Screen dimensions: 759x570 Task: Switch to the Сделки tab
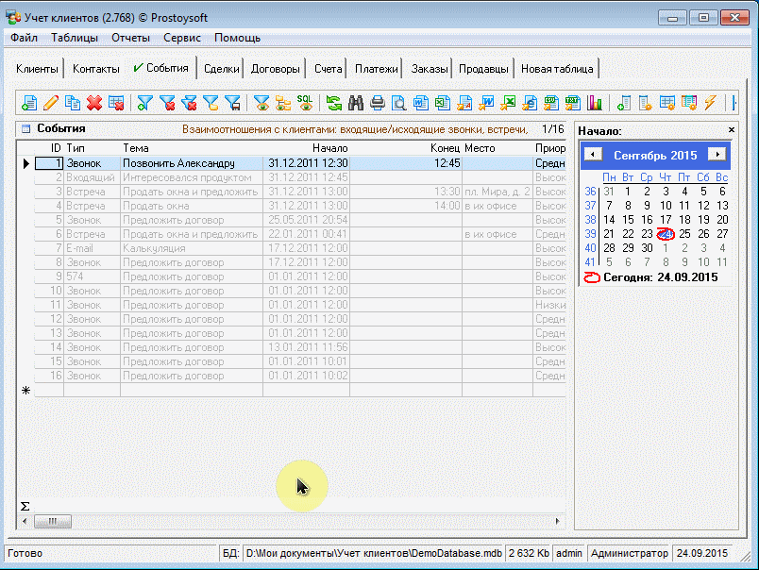tap(220, 69)
